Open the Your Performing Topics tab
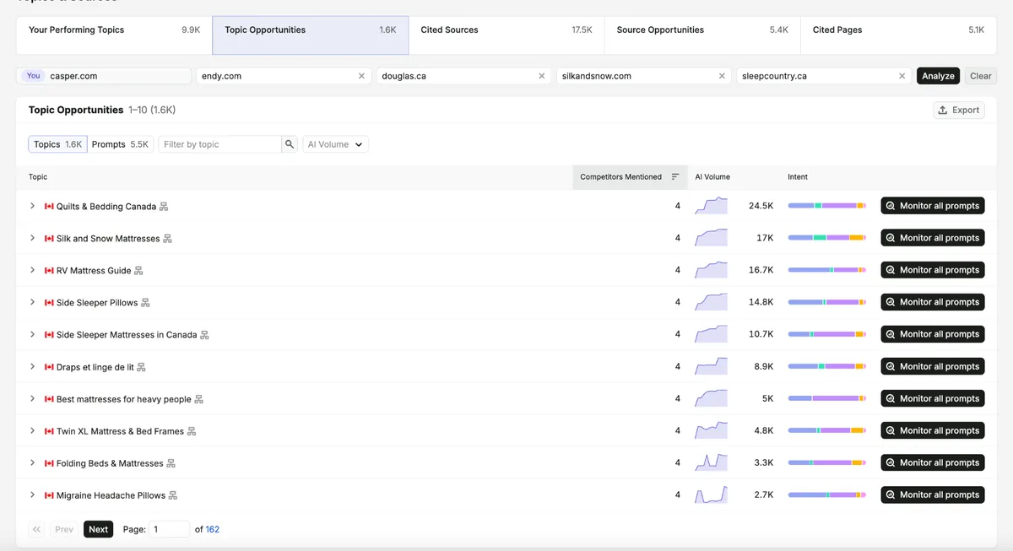 (x=114, y=35)
